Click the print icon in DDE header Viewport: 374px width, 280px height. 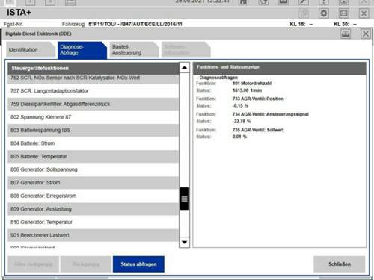tap(346, 34)
